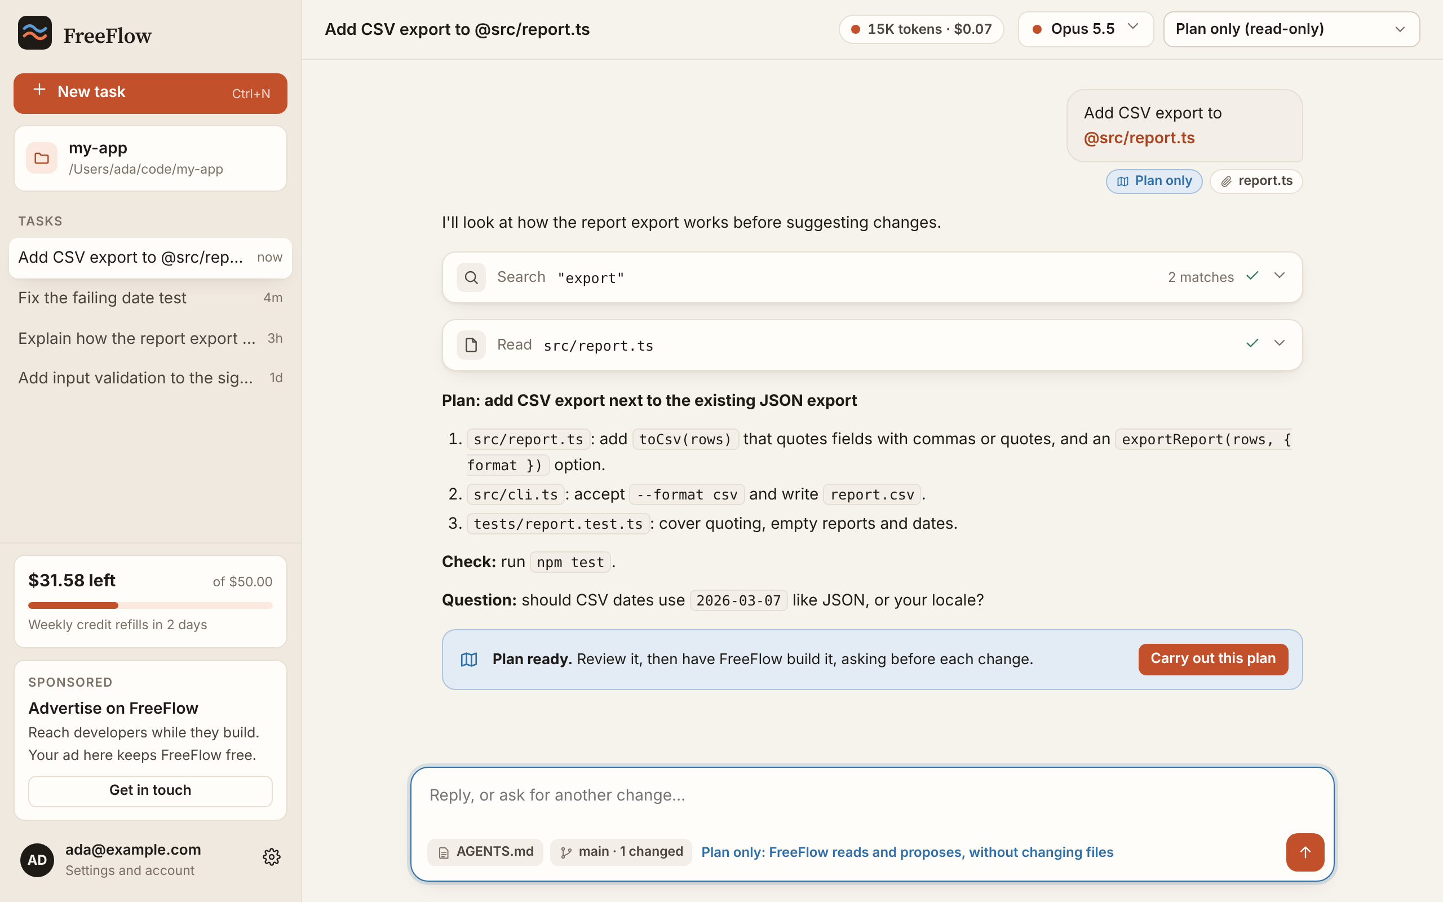The width and height of the screenshot is (1443, 902).
Task: Click the AGENTS.md chip
Action: pyautogui.click(x=485, y=852)
